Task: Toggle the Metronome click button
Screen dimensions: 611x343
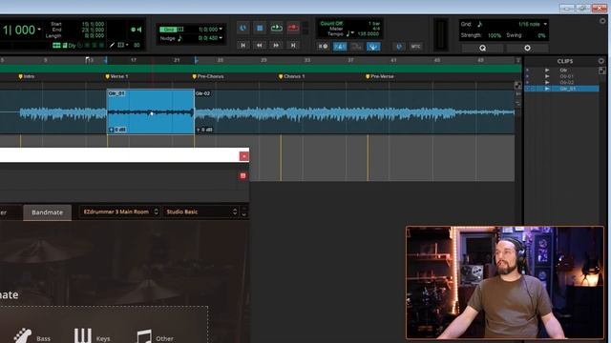Action: [340, 47]
